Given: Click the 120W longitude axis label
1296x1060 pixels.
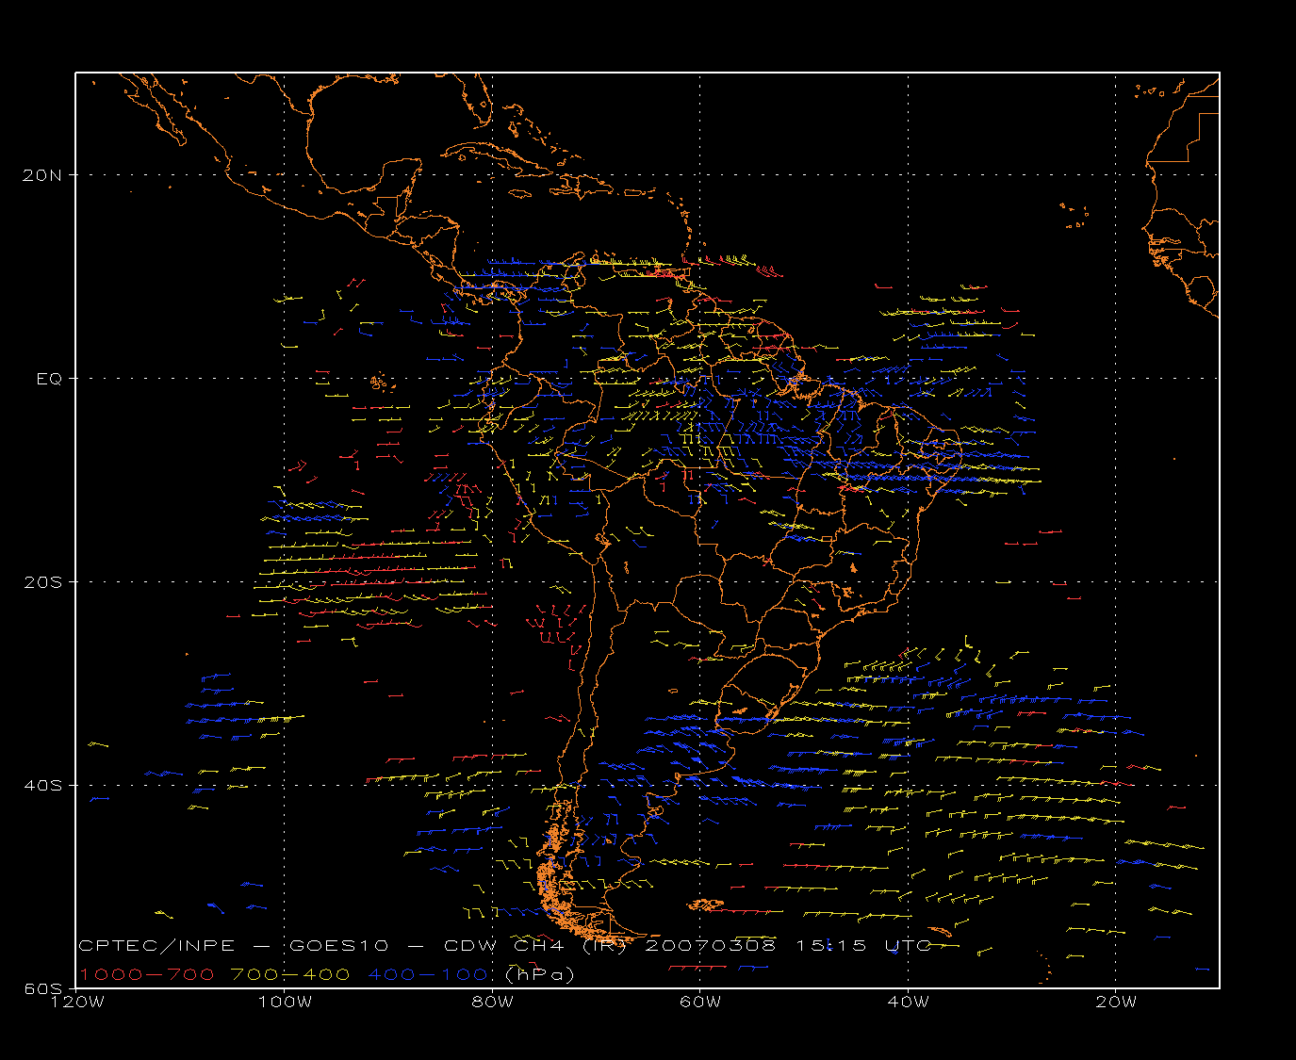Looking at the screenshot, I should [x=76, y=1002].
